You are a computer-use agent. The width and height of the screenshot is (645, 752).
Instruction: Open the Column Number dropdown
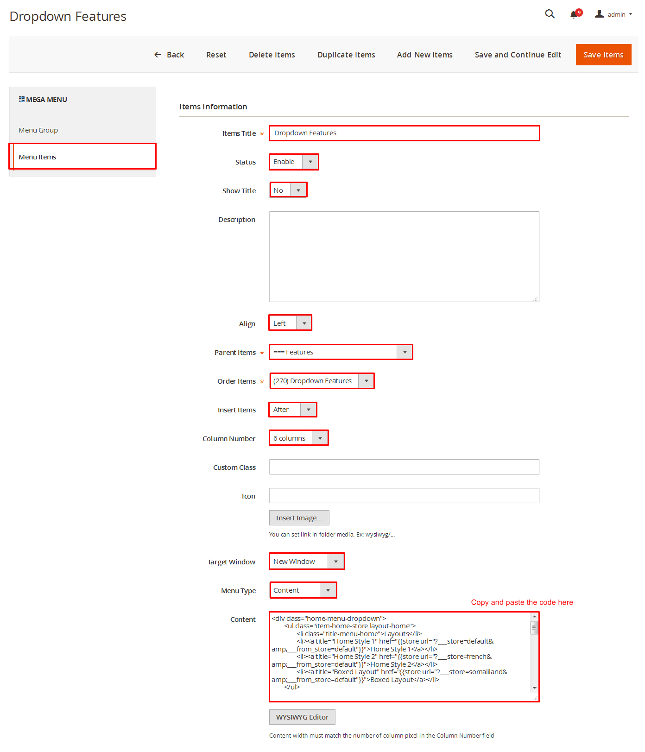[299, 438]
